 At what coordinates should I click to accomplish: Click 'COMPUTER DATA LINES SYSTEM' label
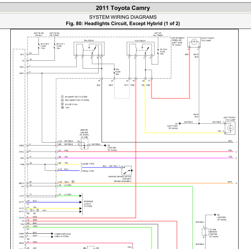tap(63, 235)
